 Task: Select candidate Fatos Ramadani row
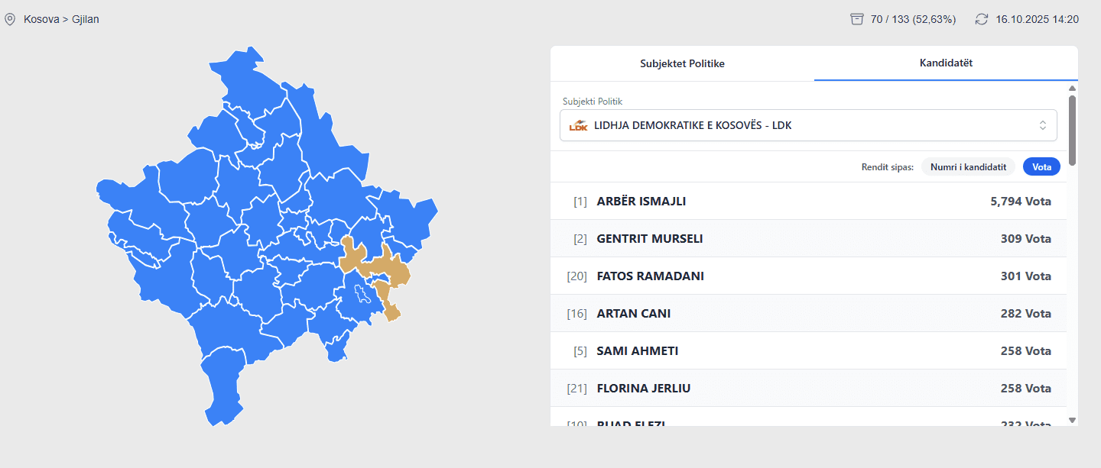pos(808,276)
